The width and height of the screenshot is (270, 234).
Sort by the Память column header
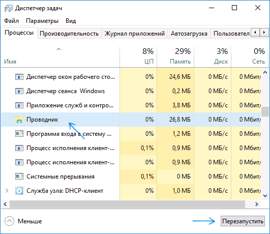coord(175,56)
